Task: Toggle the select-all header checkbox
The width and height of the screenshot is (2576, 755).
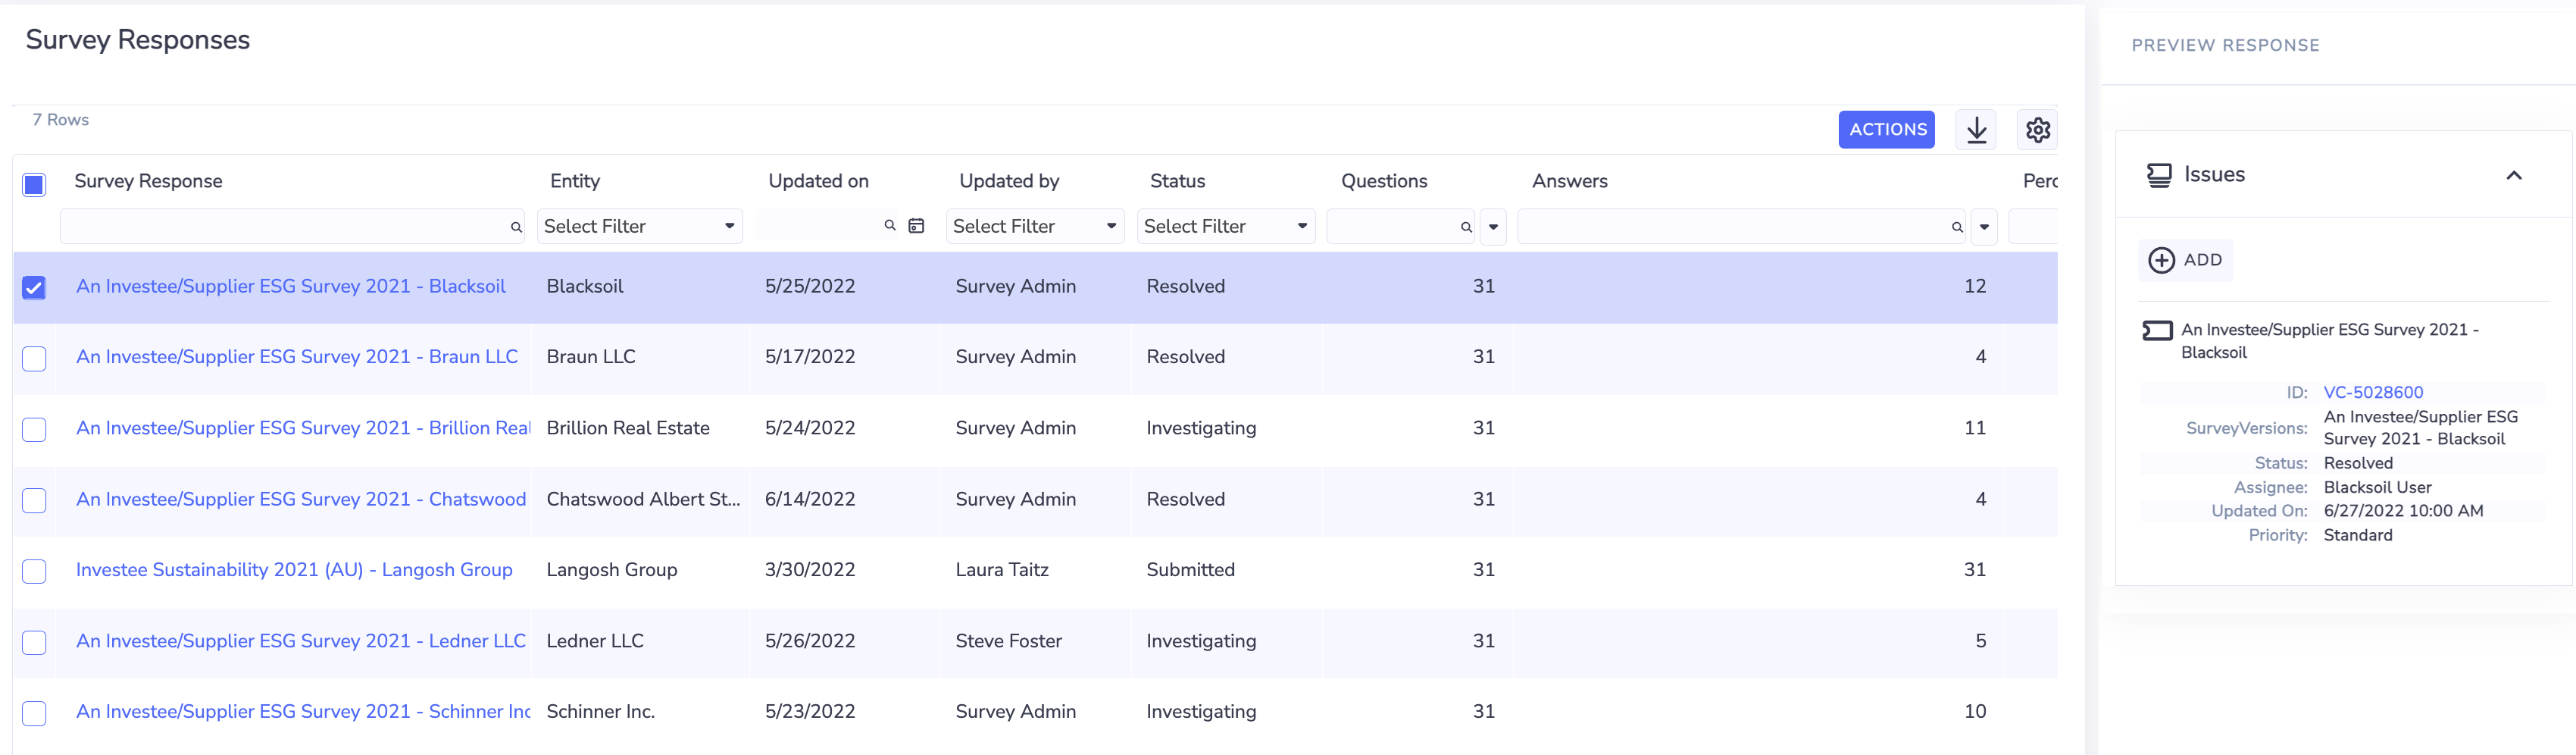Action: 34,184
